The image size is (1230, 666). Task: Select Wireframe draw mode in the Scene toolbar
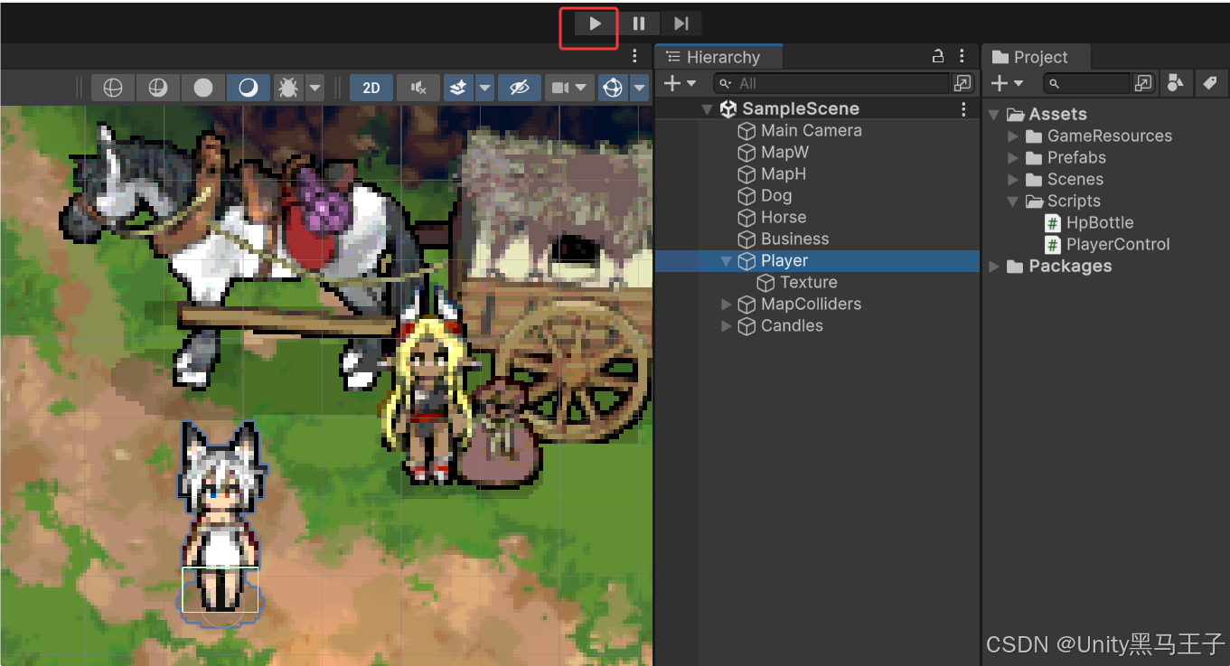[113, 88]
